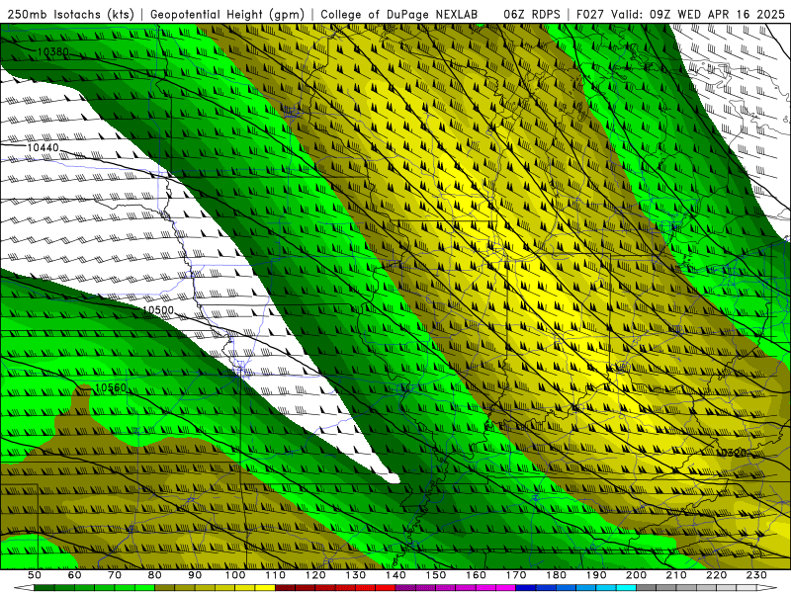
Task: Click the "250mb Isotachs (kts)" title text
Action: click(x=70, y=15)
